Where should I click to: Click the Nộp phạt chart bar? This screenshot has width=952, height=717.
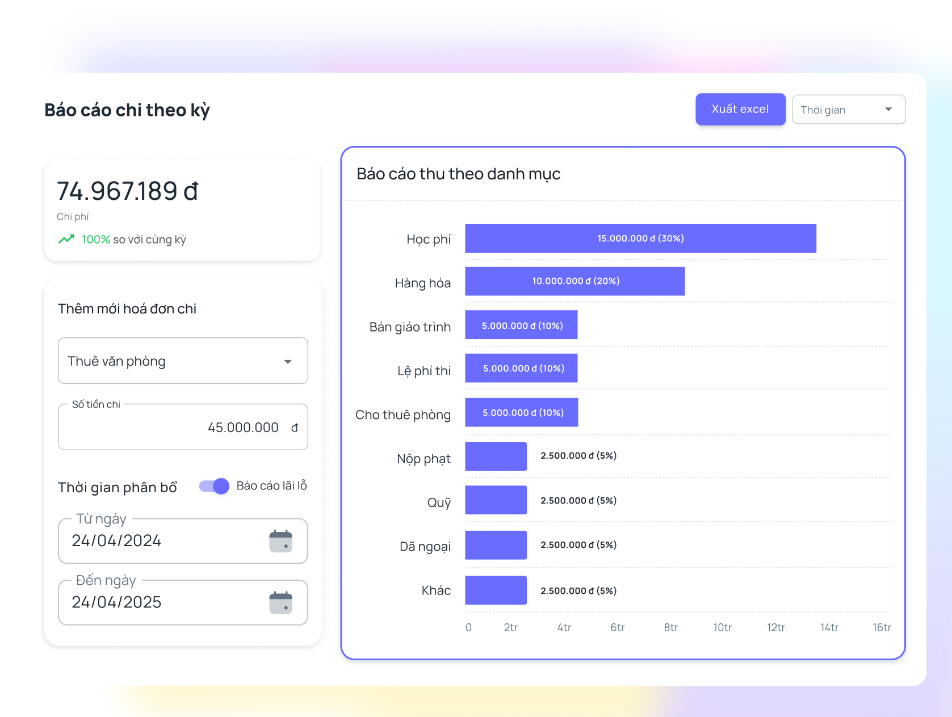click(496, 456)
